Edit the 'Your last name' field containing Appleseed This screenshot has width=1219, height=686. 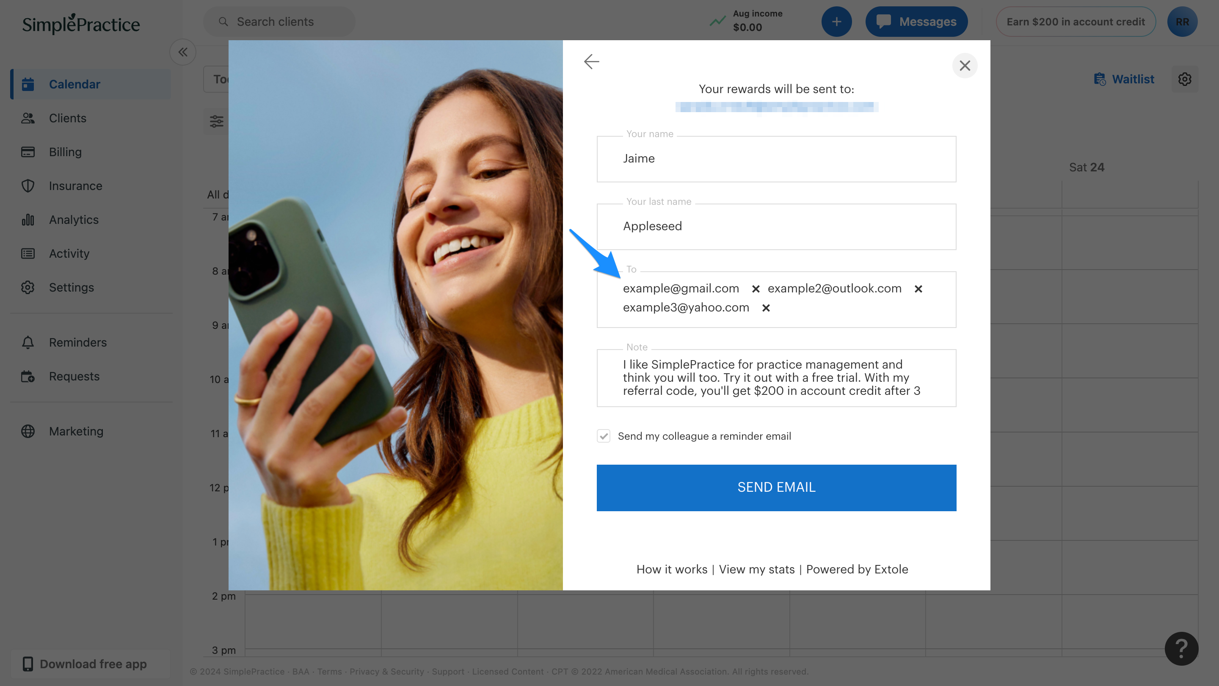pyautogui.click(x=776, y=226)
